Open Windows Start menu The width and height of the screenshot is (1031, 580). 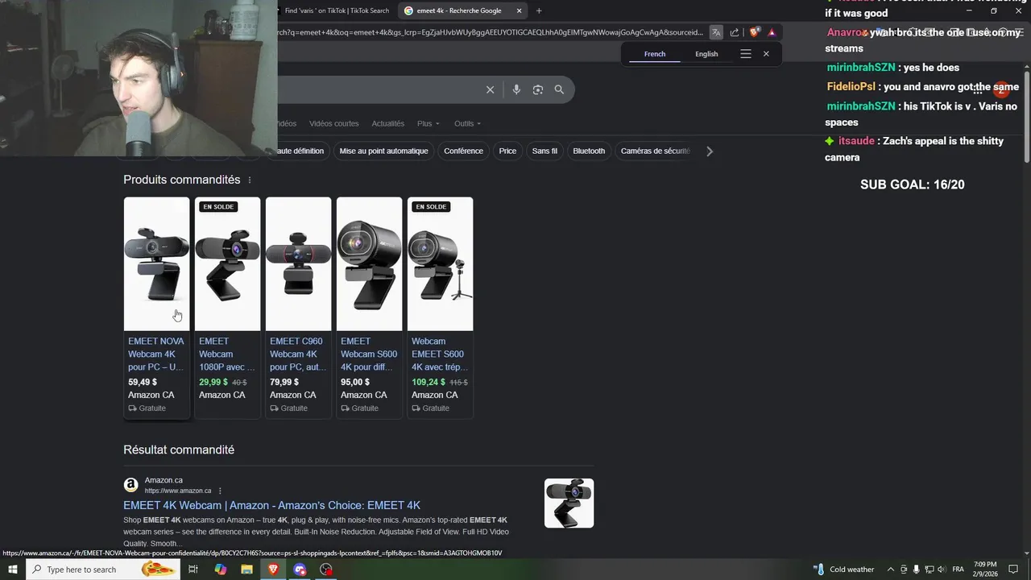pos(12,570)
